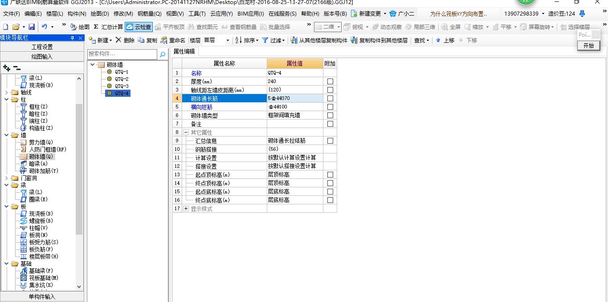Click the 绘图输入 button

(x=42, y=56)
